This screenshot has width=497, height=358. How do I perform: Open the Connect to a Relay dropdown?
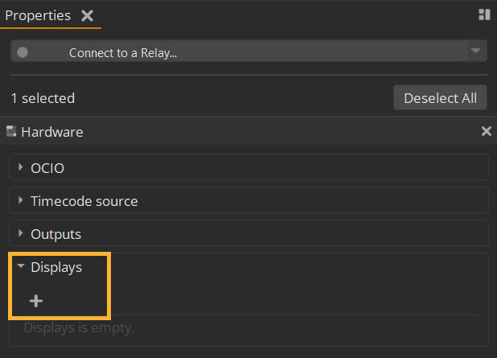[241, 52]
